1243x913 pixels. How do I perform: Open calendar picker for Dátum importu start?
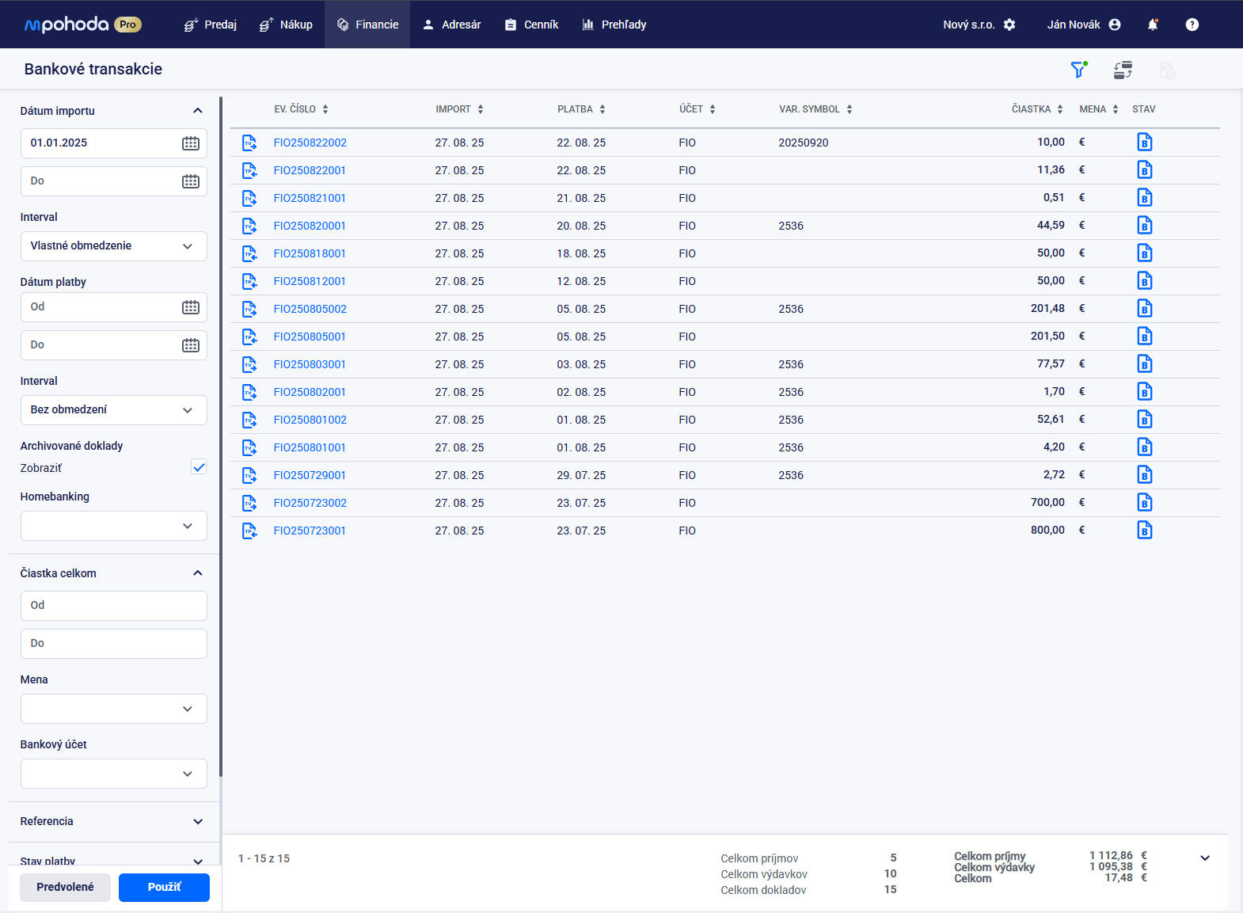[x=191, y=143]
